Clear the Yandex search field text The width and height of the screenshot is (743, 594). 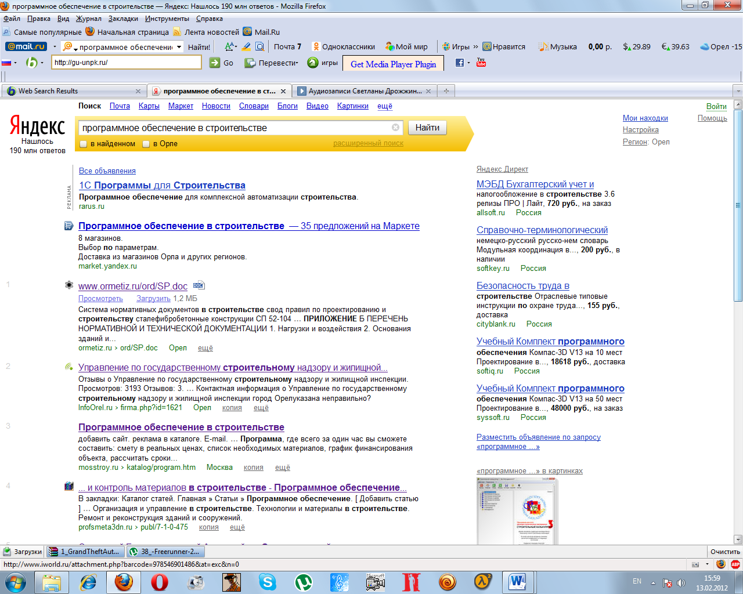(x=395, y=128)
